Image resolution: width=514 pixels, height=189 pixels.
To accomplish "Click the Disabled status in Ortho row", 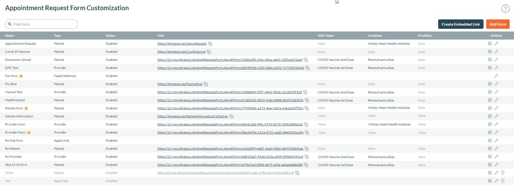I will [111, 173].
